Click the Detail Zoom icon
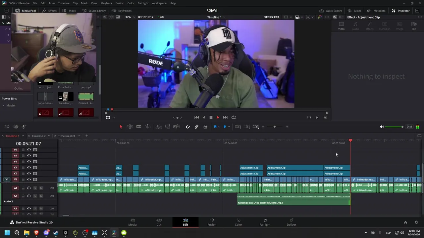Viewport: 424px width, 238px height. 247,127
